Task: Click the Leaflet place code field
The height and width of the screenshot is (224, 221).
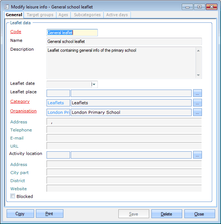Action: coord(58,93)
